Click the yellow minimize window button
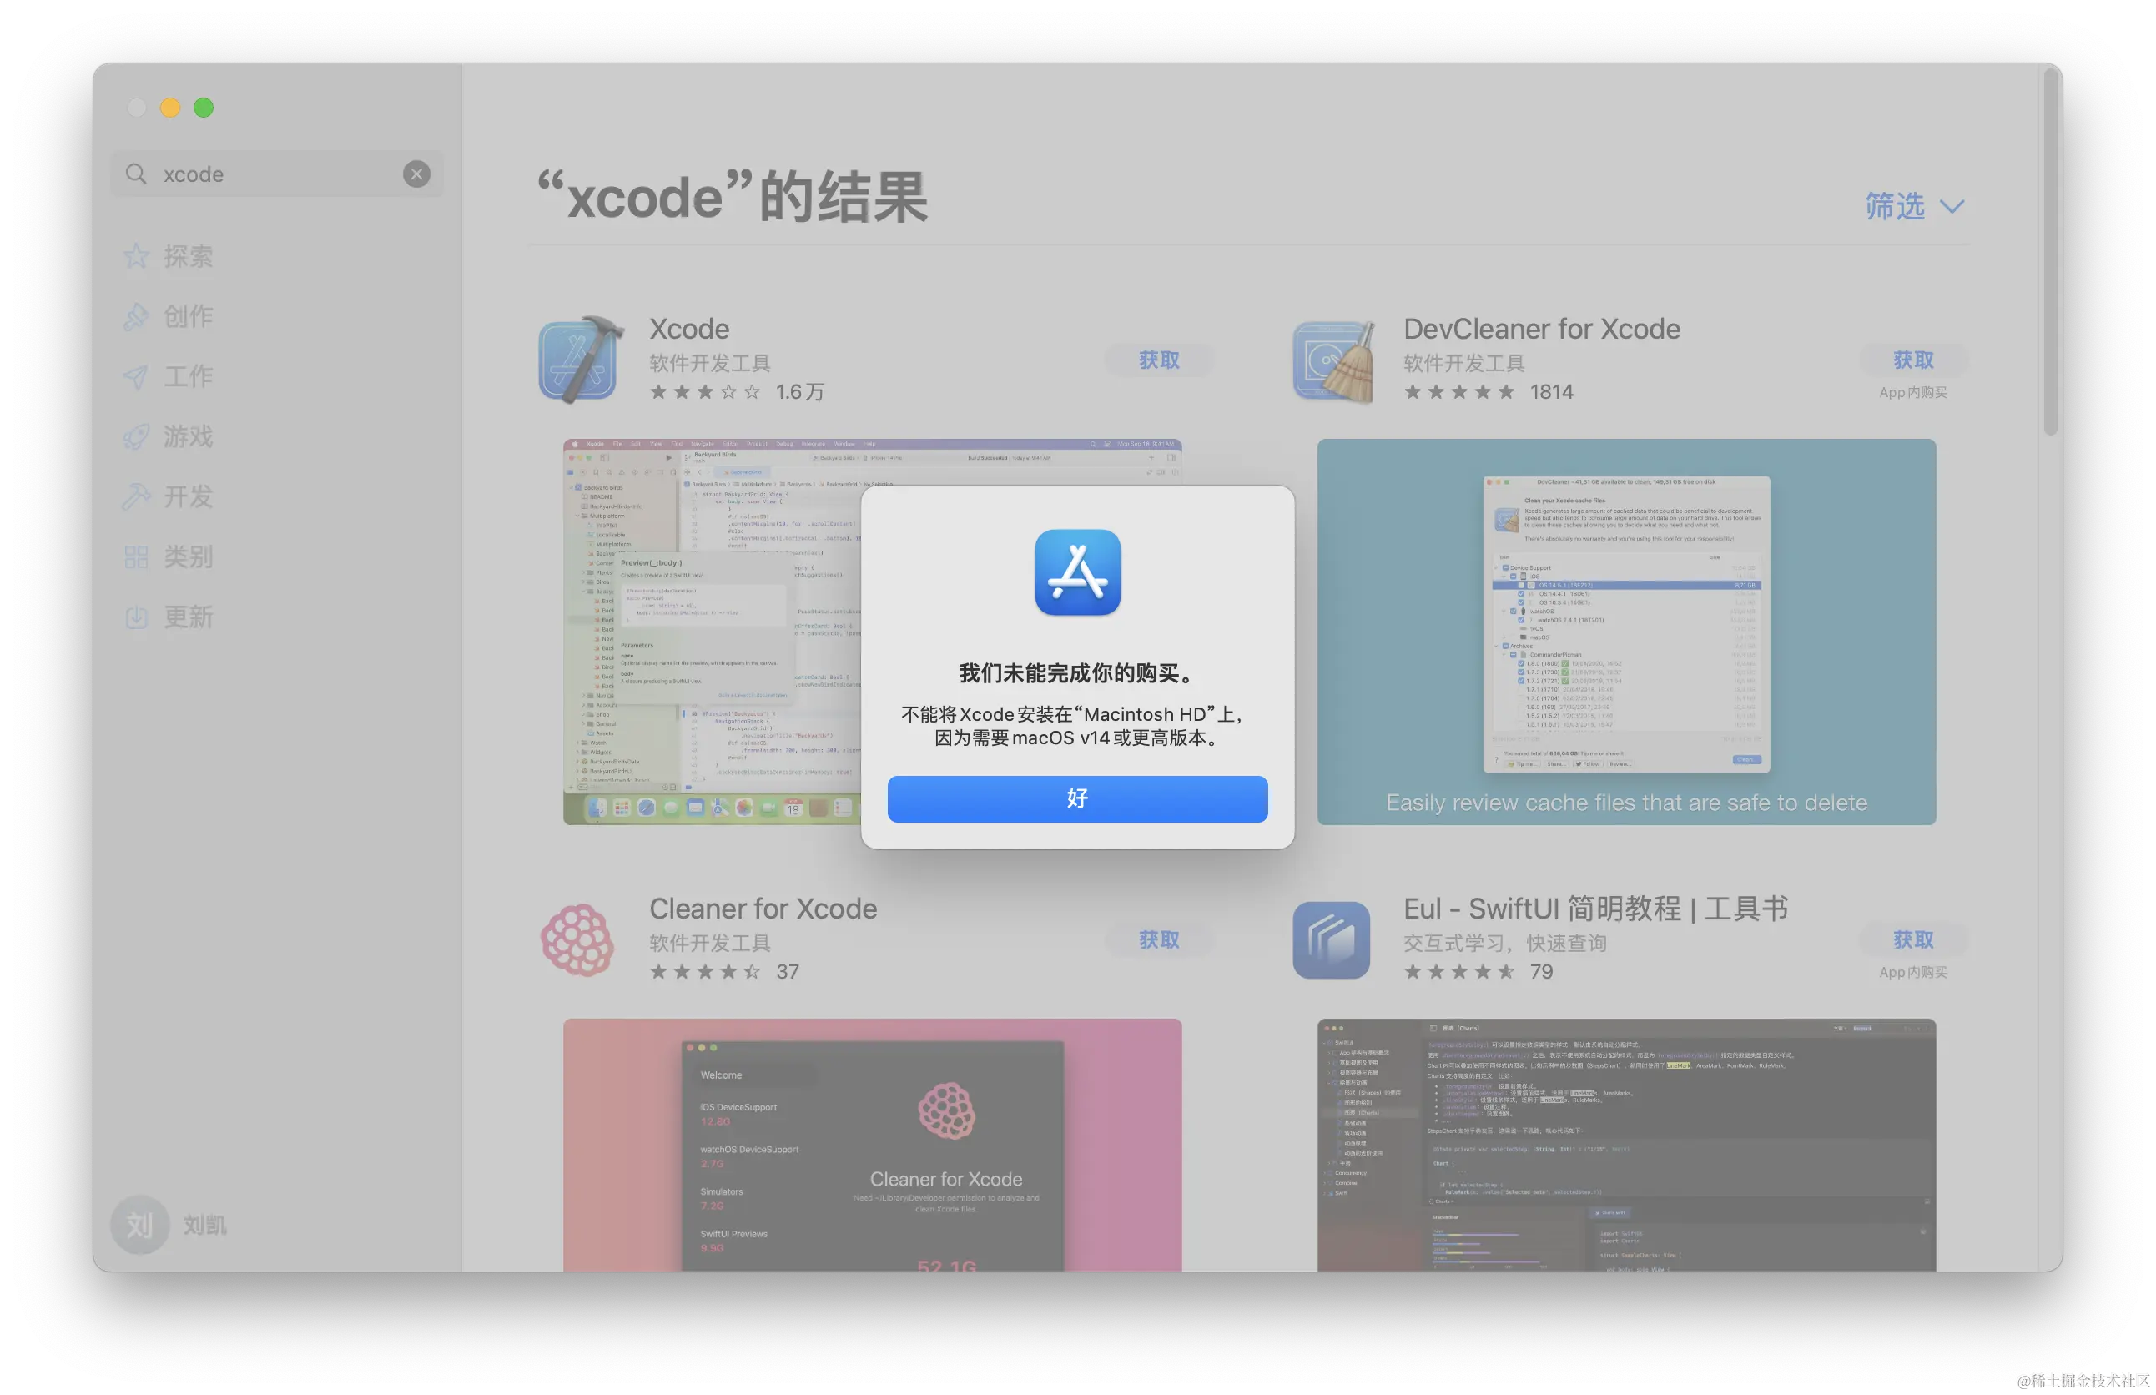The image size is (2156, 1395). 169,108
